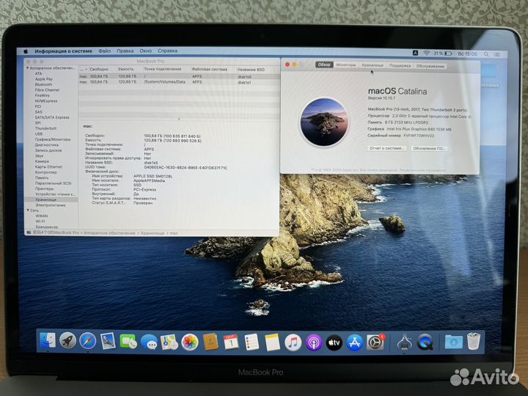Screen dimensions: 528x396
Task: Open the Справка menu
Action: [168, 51]
